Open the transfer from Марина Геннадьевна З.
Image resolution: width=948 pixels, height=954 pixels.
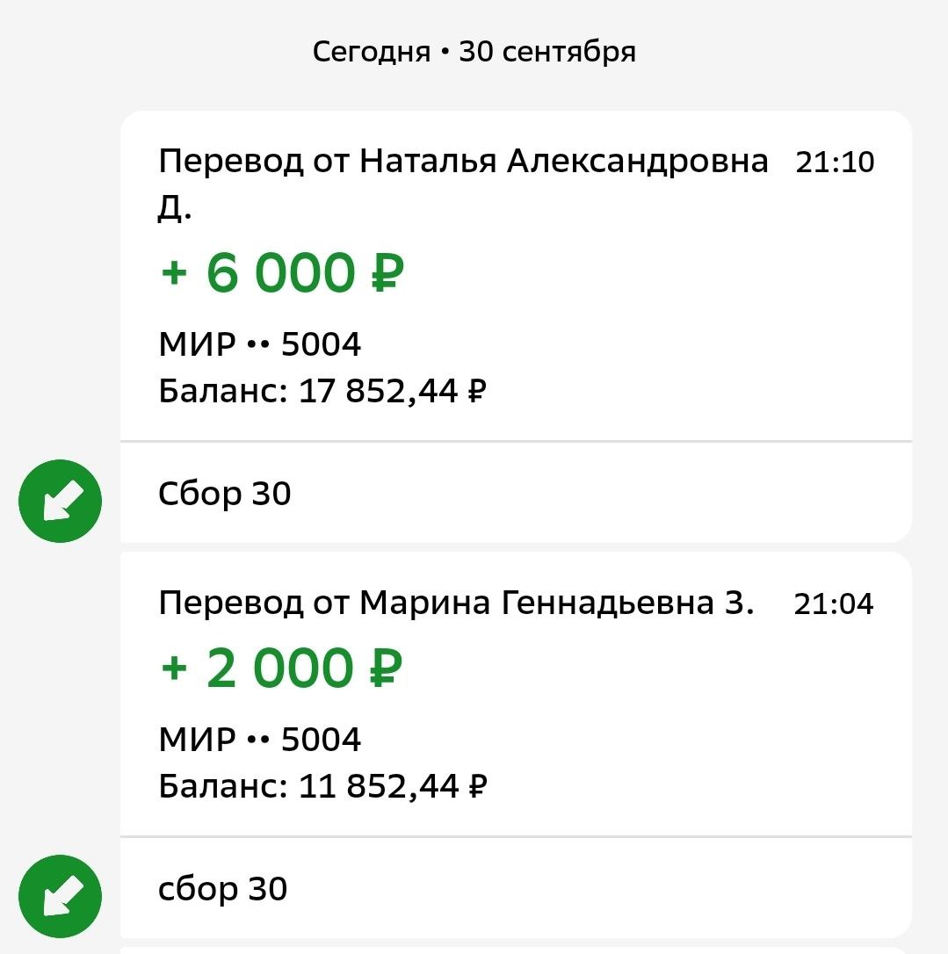click(x=456, y=603)
